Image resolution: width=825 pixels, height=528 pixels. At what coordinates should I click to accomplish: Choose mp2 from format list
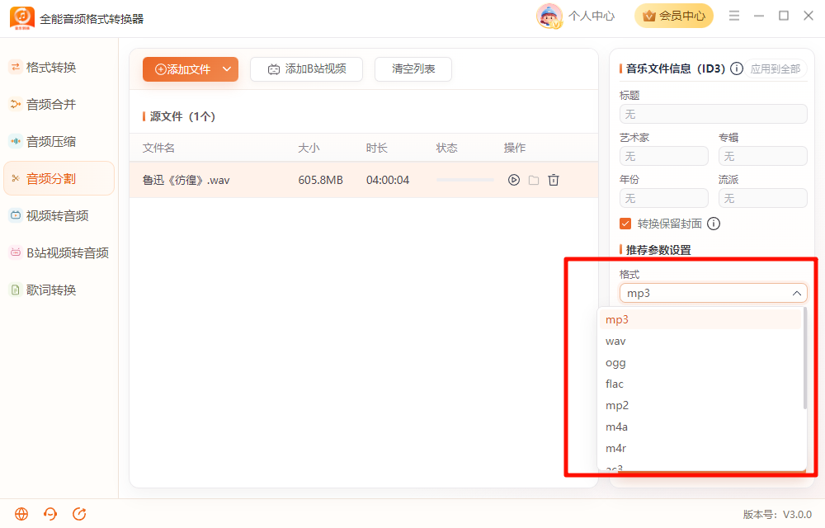(700, 405)
